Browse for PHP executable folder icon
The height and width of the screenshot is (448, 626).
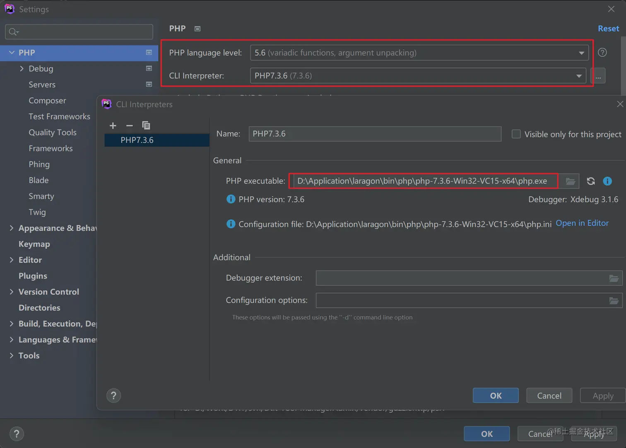570,181
